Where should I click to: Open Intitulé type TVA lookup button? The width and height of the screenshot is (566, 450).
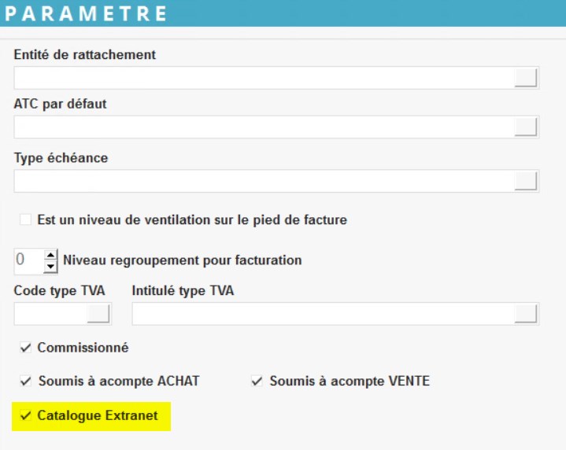(x=525, y=313)
